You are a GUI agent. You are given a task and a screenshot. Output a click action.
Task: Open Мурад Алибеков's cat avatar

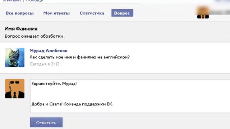point(15,57)
